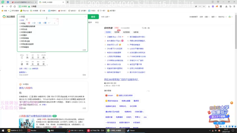Open the 关注 search category tab
The height and width of the screenshot is (133, 237).
(97, 22)
